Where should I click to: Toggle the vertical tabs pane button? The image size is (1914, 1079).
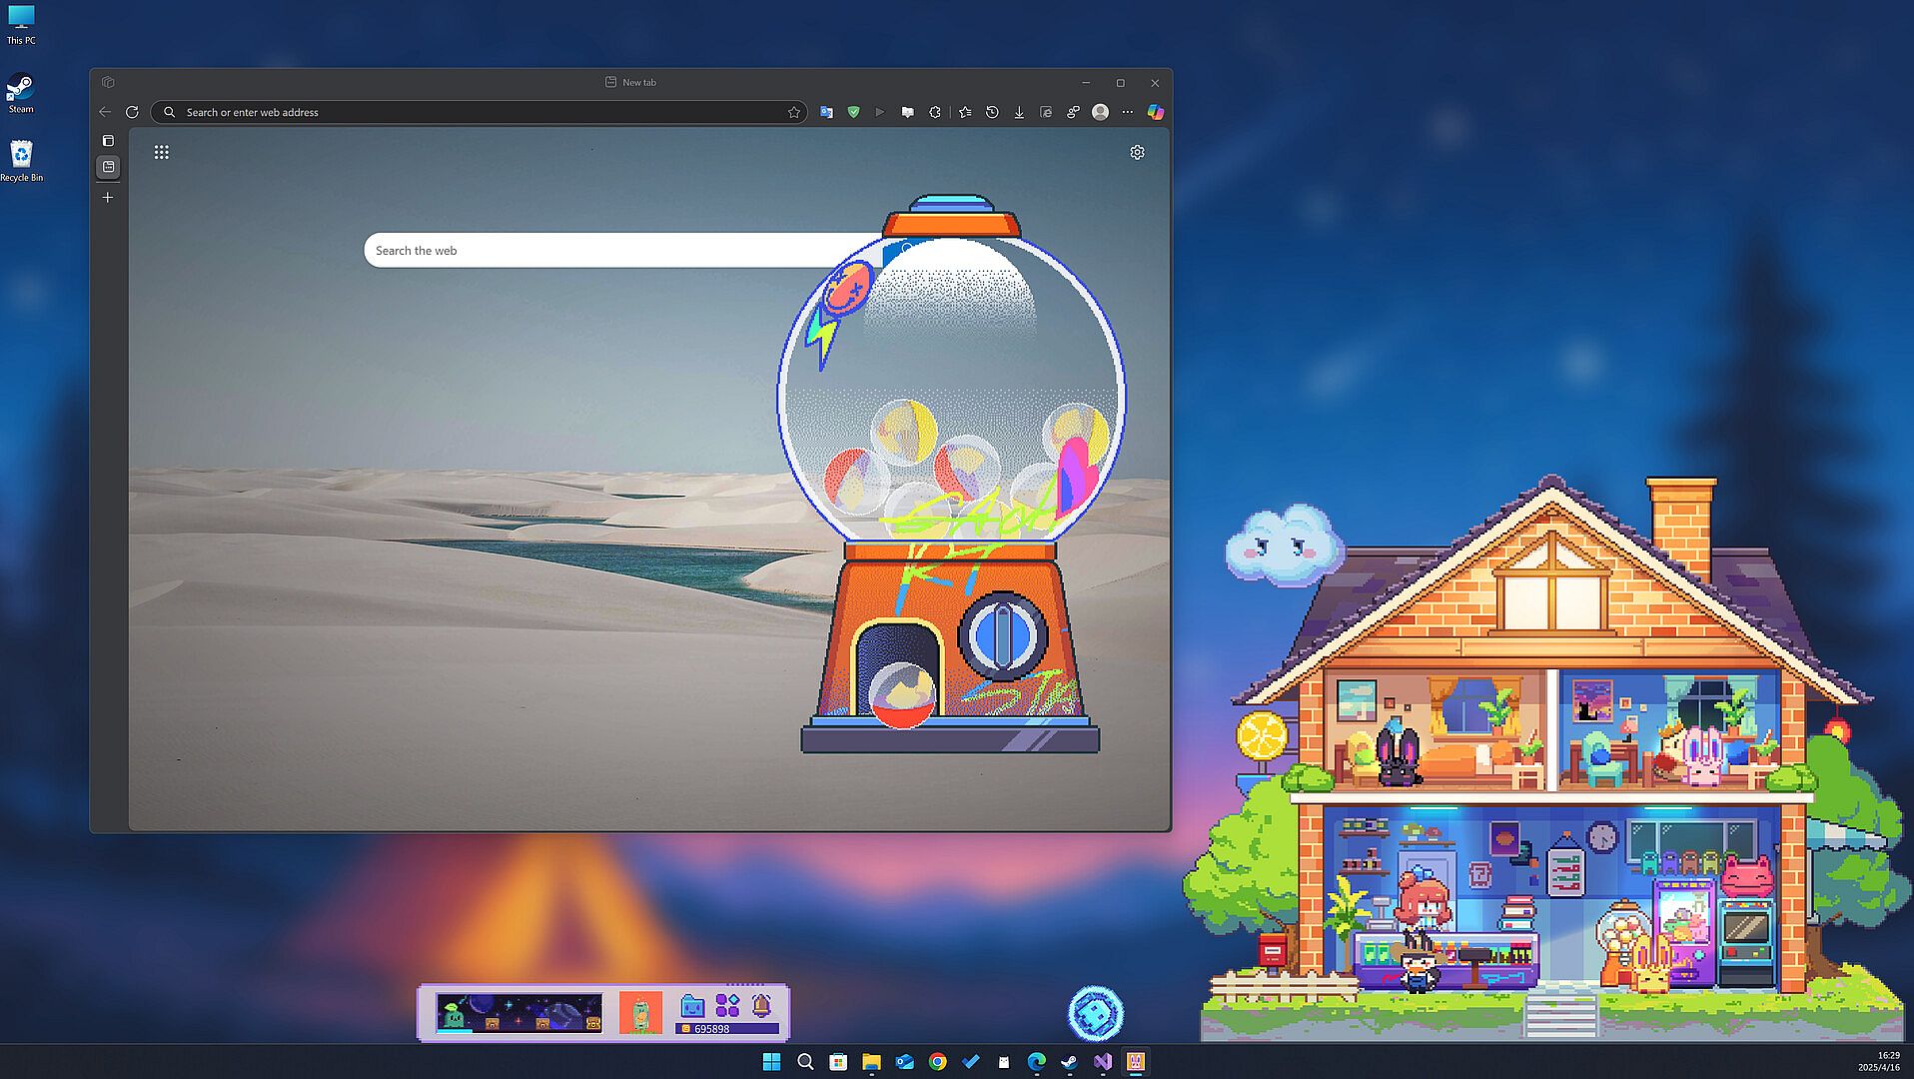[108, 141]
